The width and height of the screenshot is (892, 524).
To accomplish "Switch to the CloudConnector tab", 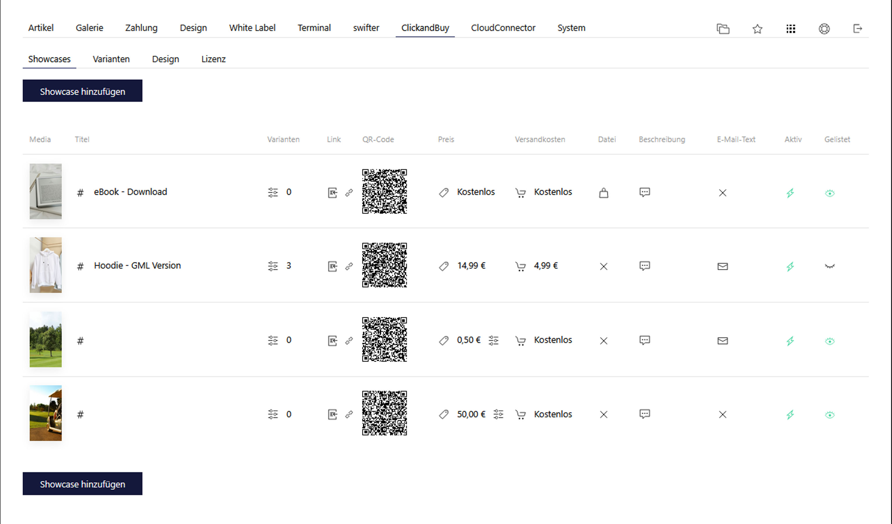I will coord(503,28).
